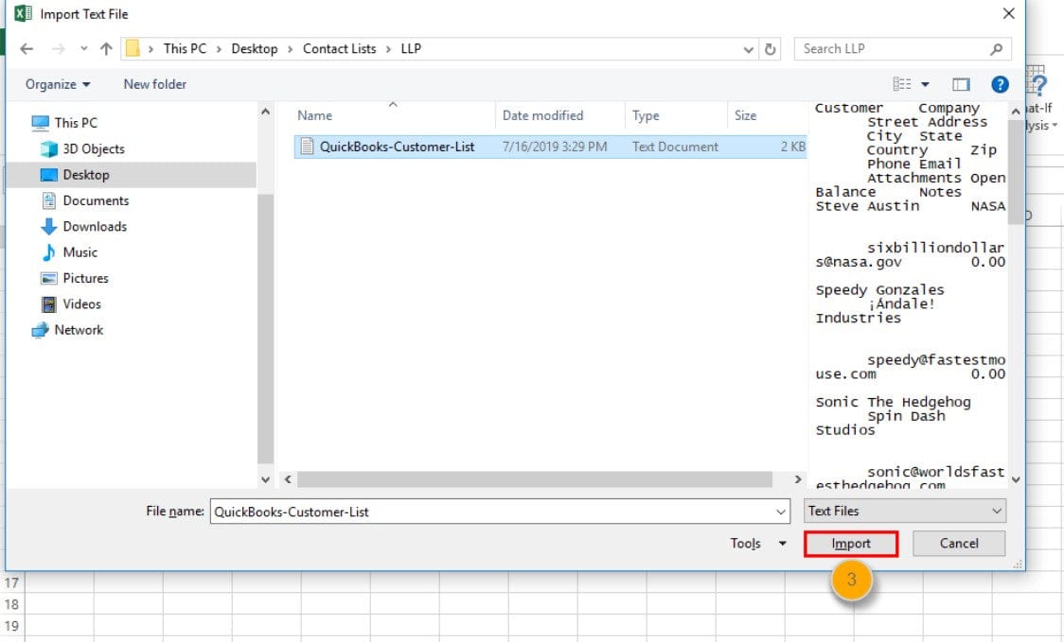Screen dimensions: 1064x642
Task: Click the Import button
Action: click(849, 543)
